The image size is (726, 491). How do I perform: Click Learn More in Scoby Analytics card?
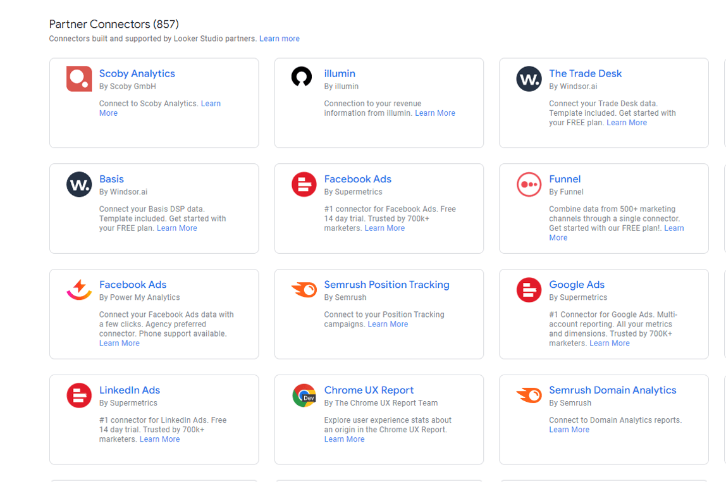click(211, 104)
